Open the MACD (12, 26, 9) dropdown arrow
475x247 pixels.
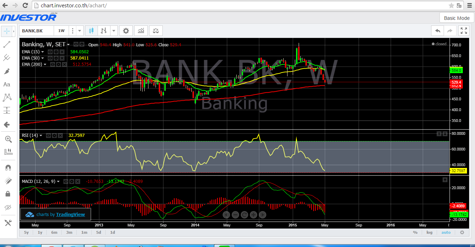58,182
